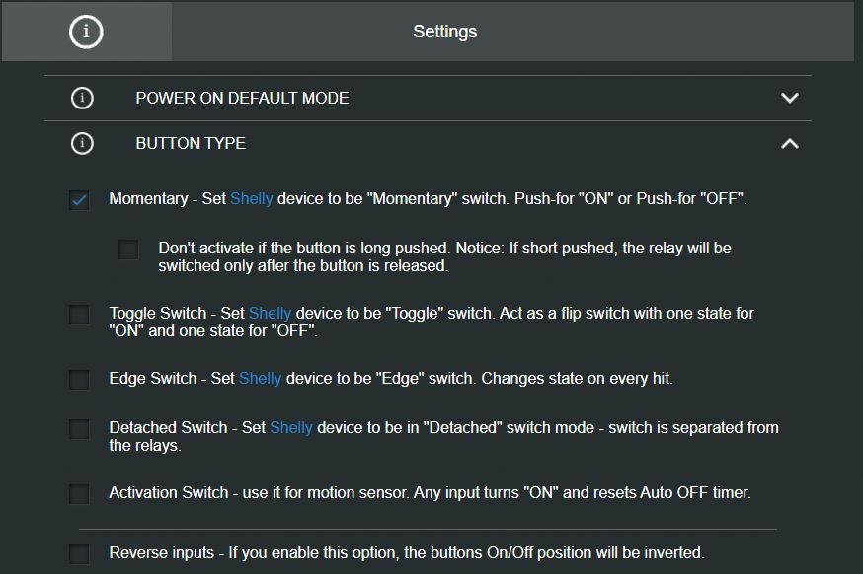Select the Edge Switch checkbox
This screenshot has width=863, height=574.
click(x=79, y=380)
